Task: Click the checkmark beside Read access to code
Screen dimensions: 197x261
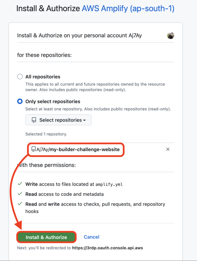Action: 20,194
